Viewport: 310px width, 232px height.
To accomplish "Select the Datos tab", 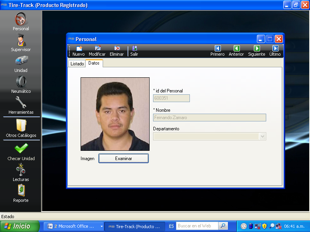I will [94, 63].
